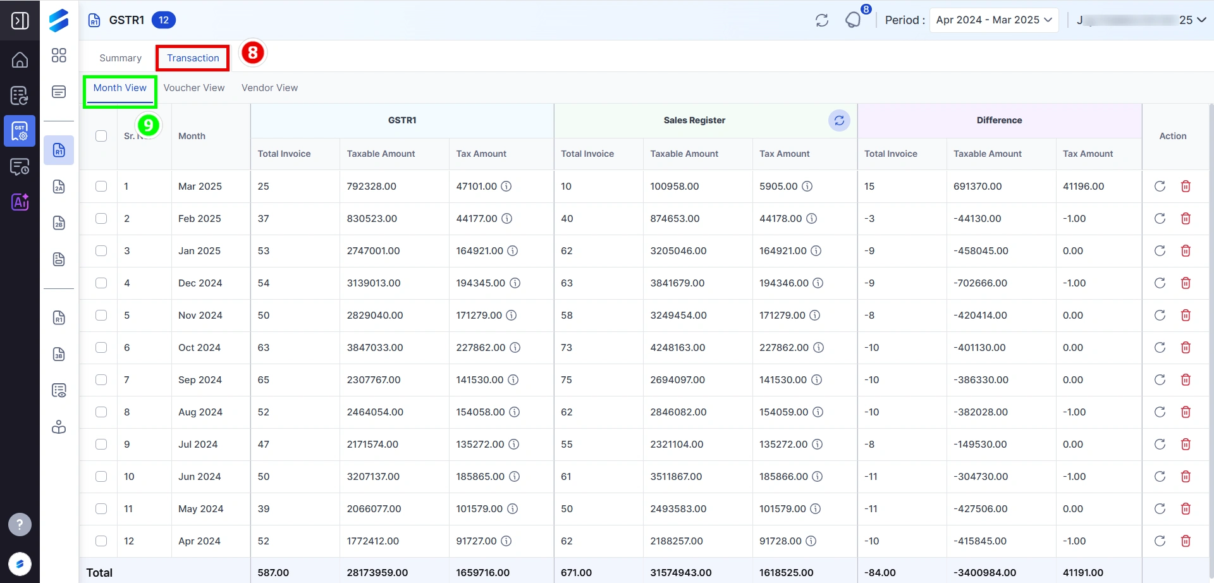Select the Vendor View tab
This screenshot has width=1214, height=583.
[x=269, y=88]
